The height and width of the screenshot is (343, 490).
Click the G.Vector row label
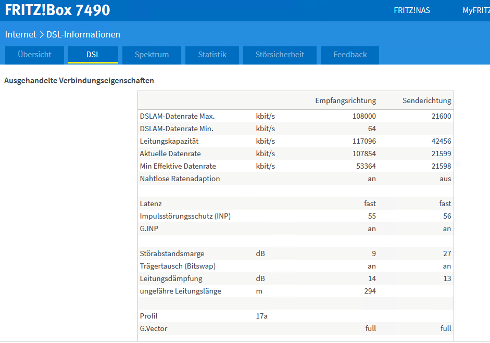[x=154, y=328]
